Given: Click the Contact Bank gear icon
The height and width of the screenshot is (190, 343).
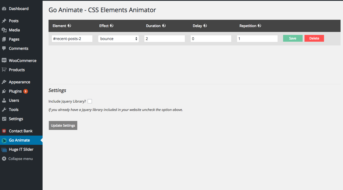Looking at the screenshot, I should [4, 131].
